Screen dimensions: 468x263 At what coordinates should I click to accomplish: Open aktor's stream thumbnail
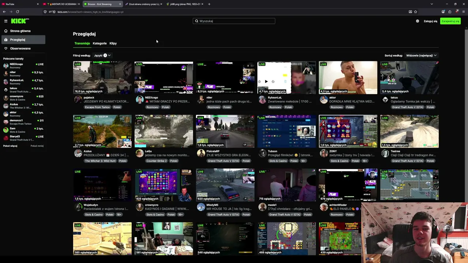[348, 77]
